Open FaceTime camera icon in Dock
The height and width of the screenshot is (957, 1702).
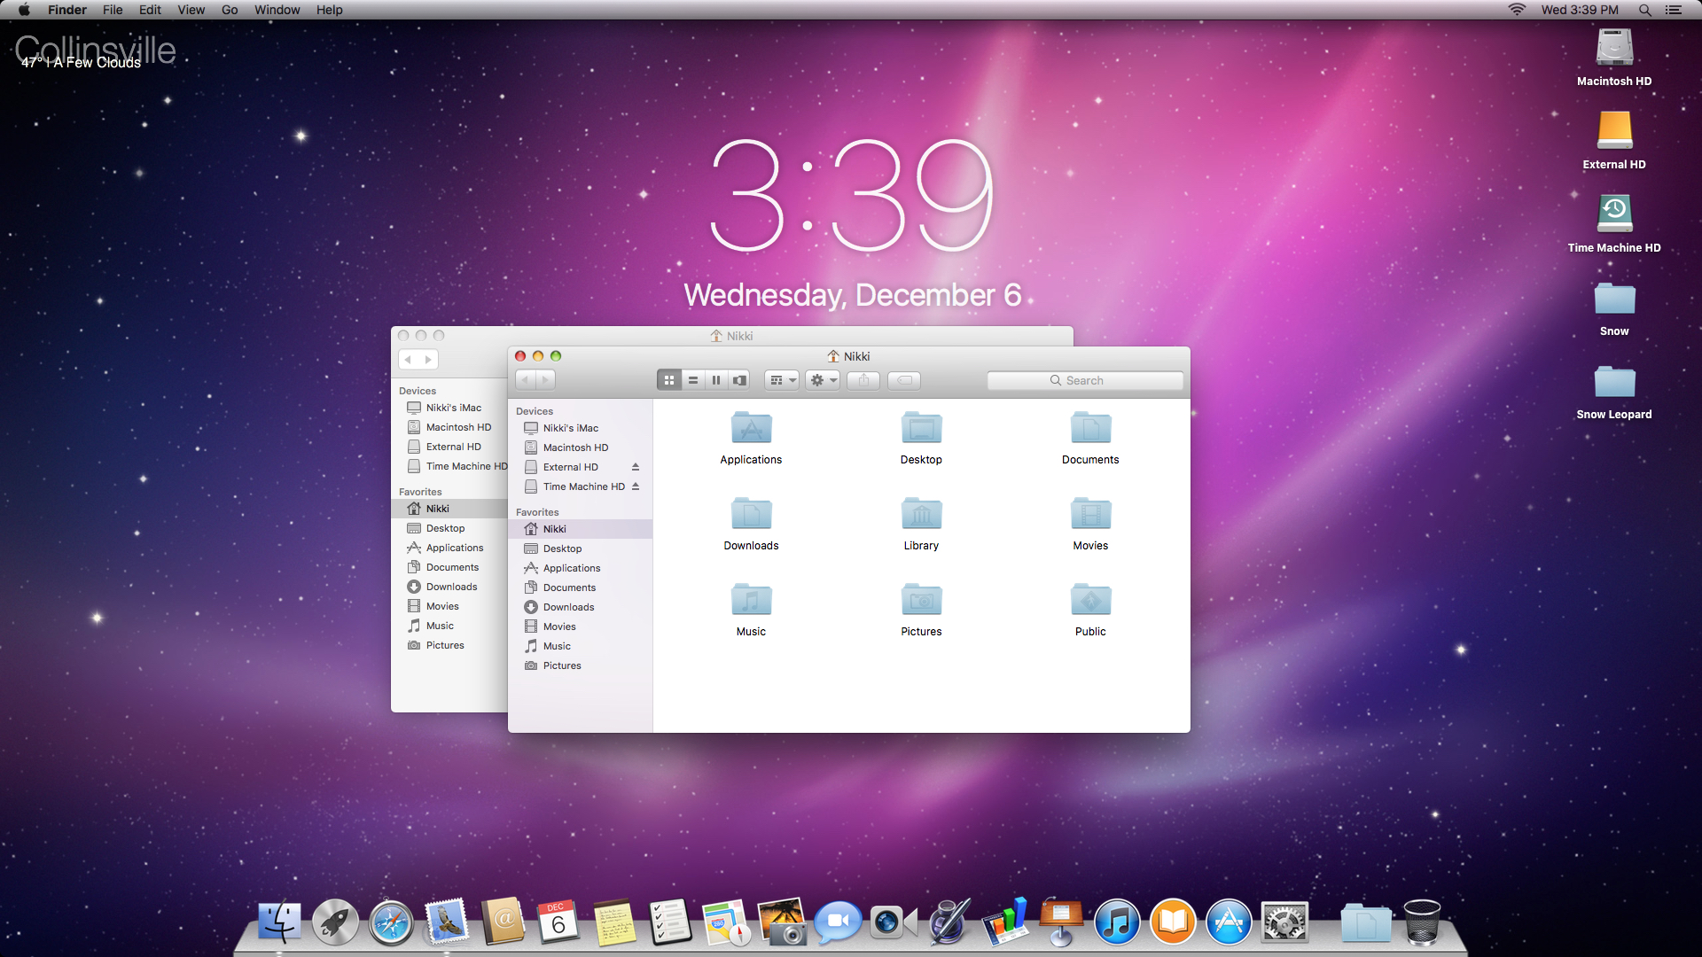point(894,922)
